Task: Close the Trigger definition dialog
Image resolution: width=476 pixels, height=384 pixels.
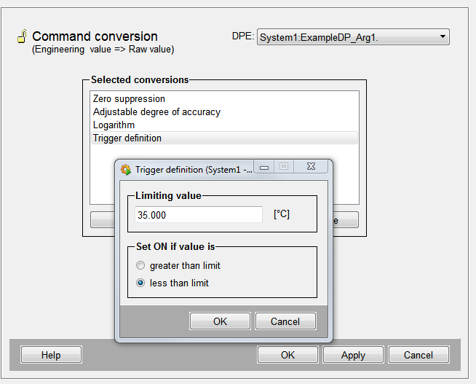Action: click(311, 168)
